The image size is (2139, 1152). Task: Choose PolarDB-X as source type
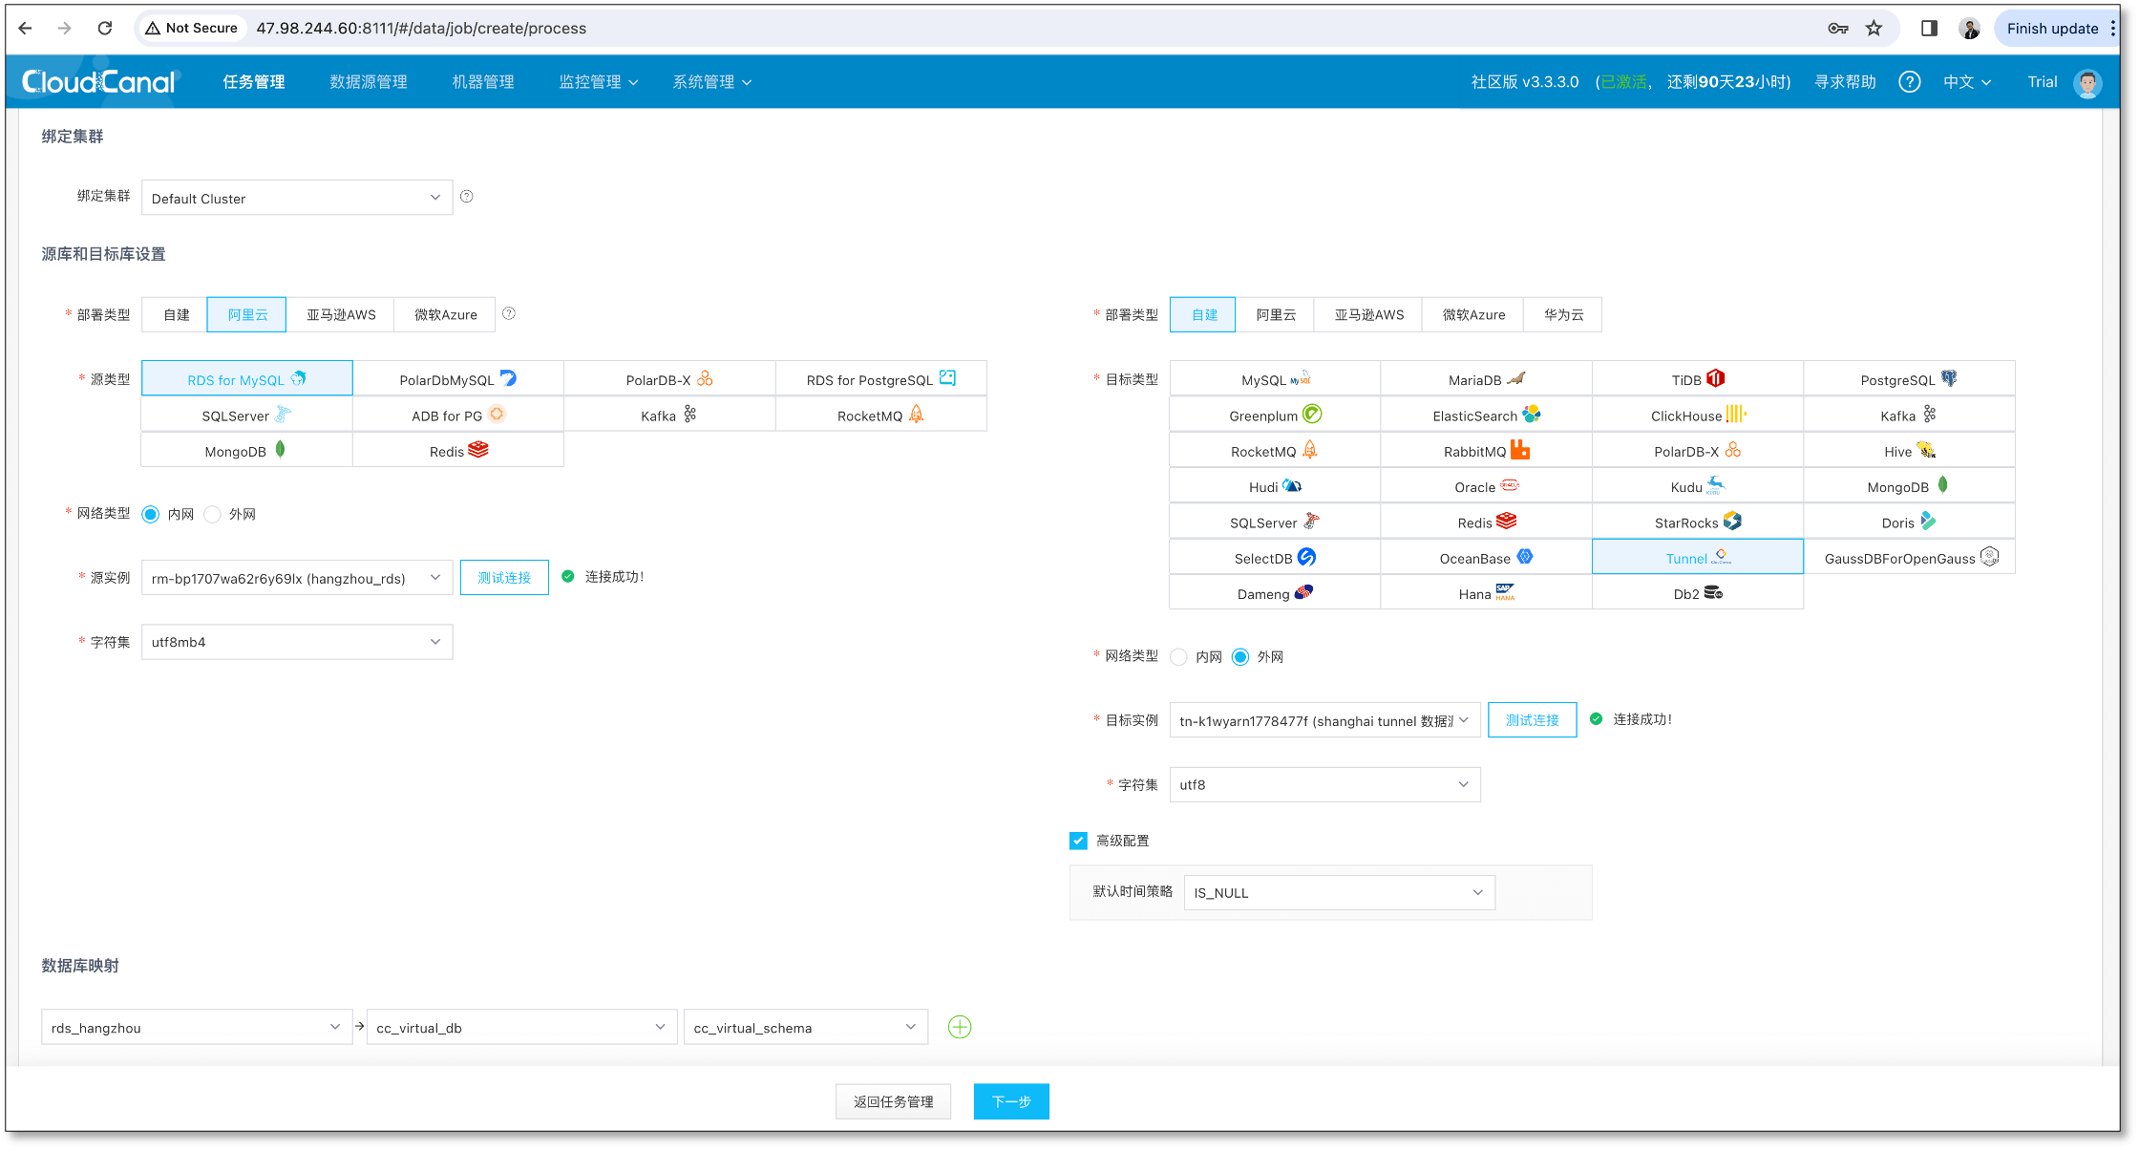(x=668, y=379)
